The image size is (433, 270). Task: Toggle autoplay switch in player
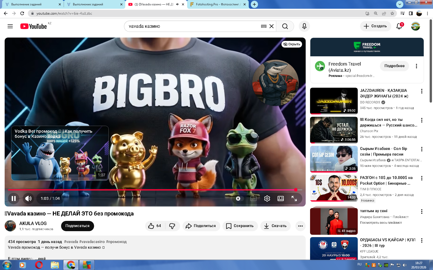pyautogui.click(x=239, y=199)
